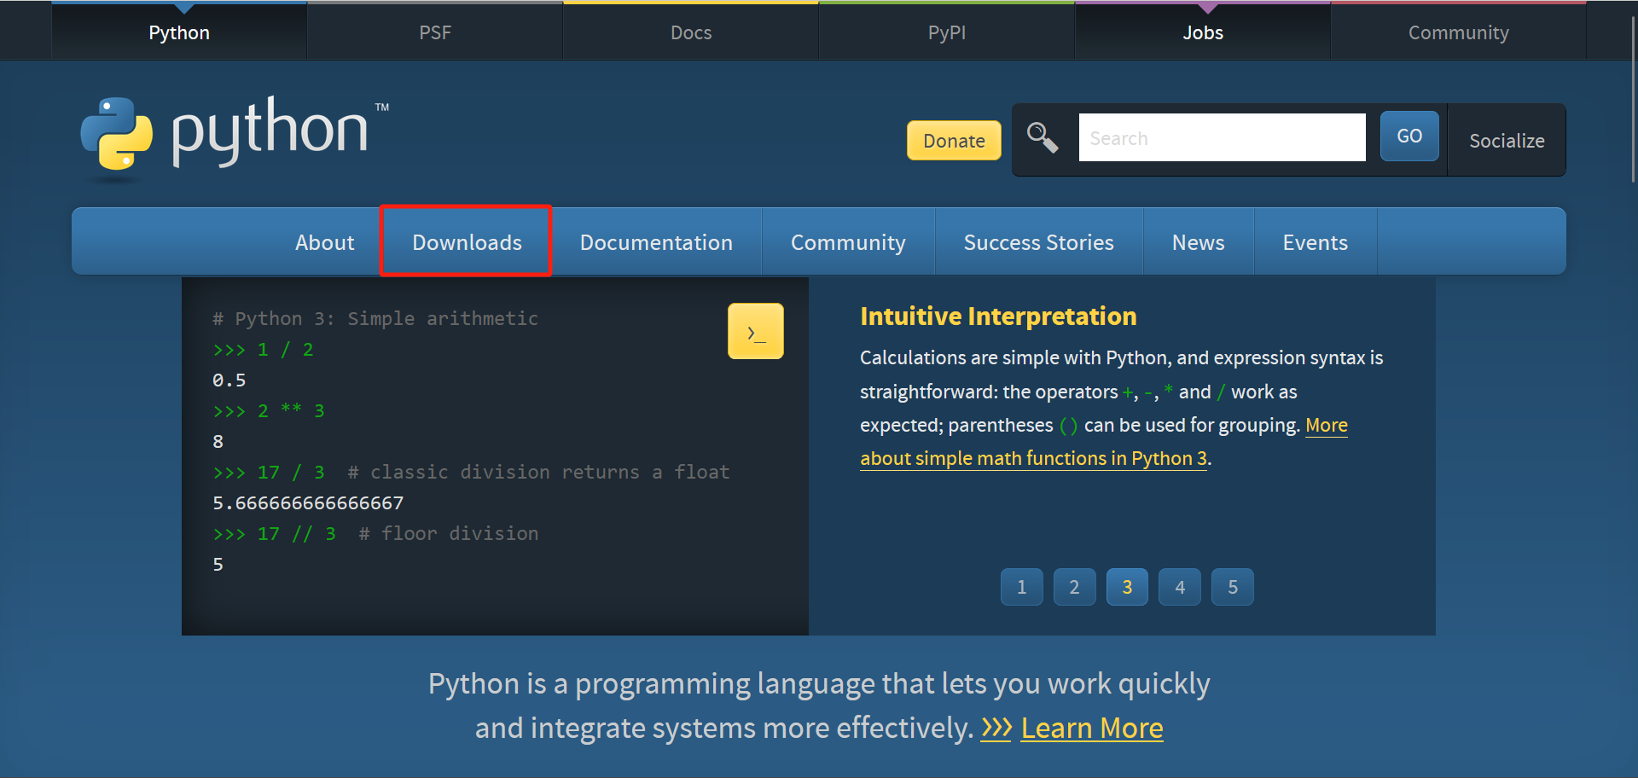The width and height of the screenshot is (1638, 778).
Task: Open the Downloads menu
Action: (x=467, y=242)
